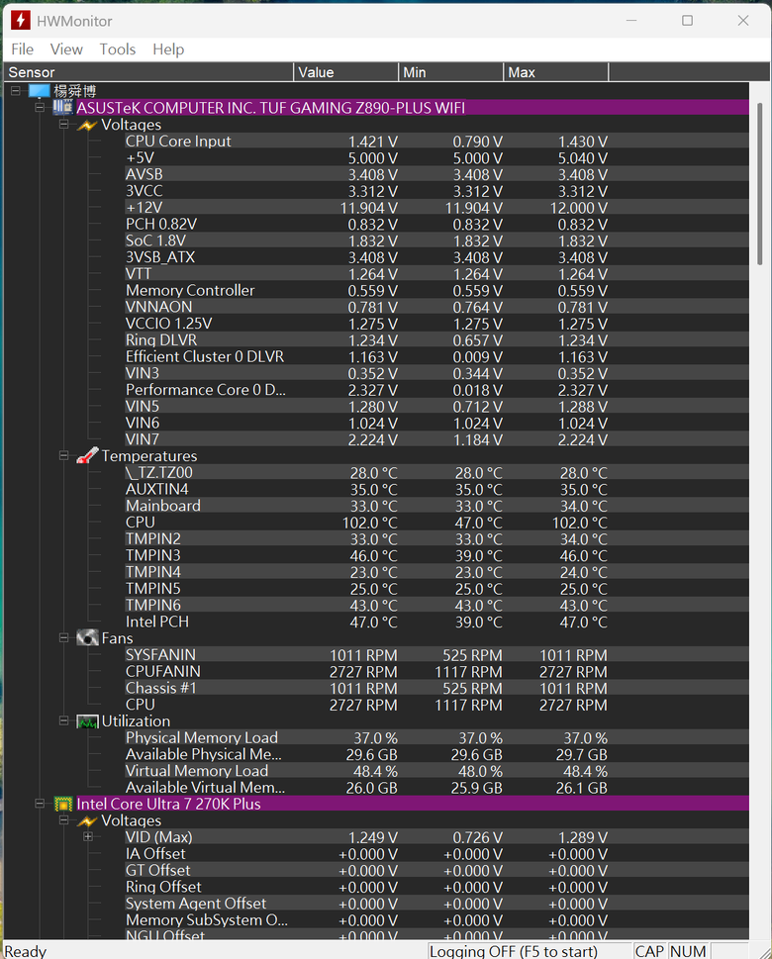Click the 2727 RPM value of CPUFANIN
The height and width of the screenshot is (959, 772).
[x=363, y=672]
